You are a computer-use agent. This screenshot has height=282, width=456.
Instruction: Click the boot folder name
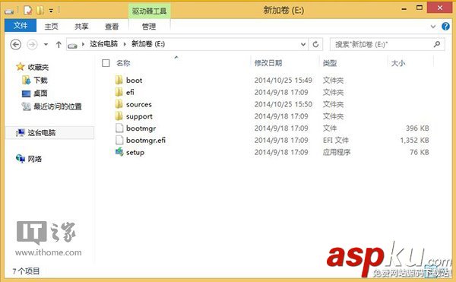pos(134,81)
